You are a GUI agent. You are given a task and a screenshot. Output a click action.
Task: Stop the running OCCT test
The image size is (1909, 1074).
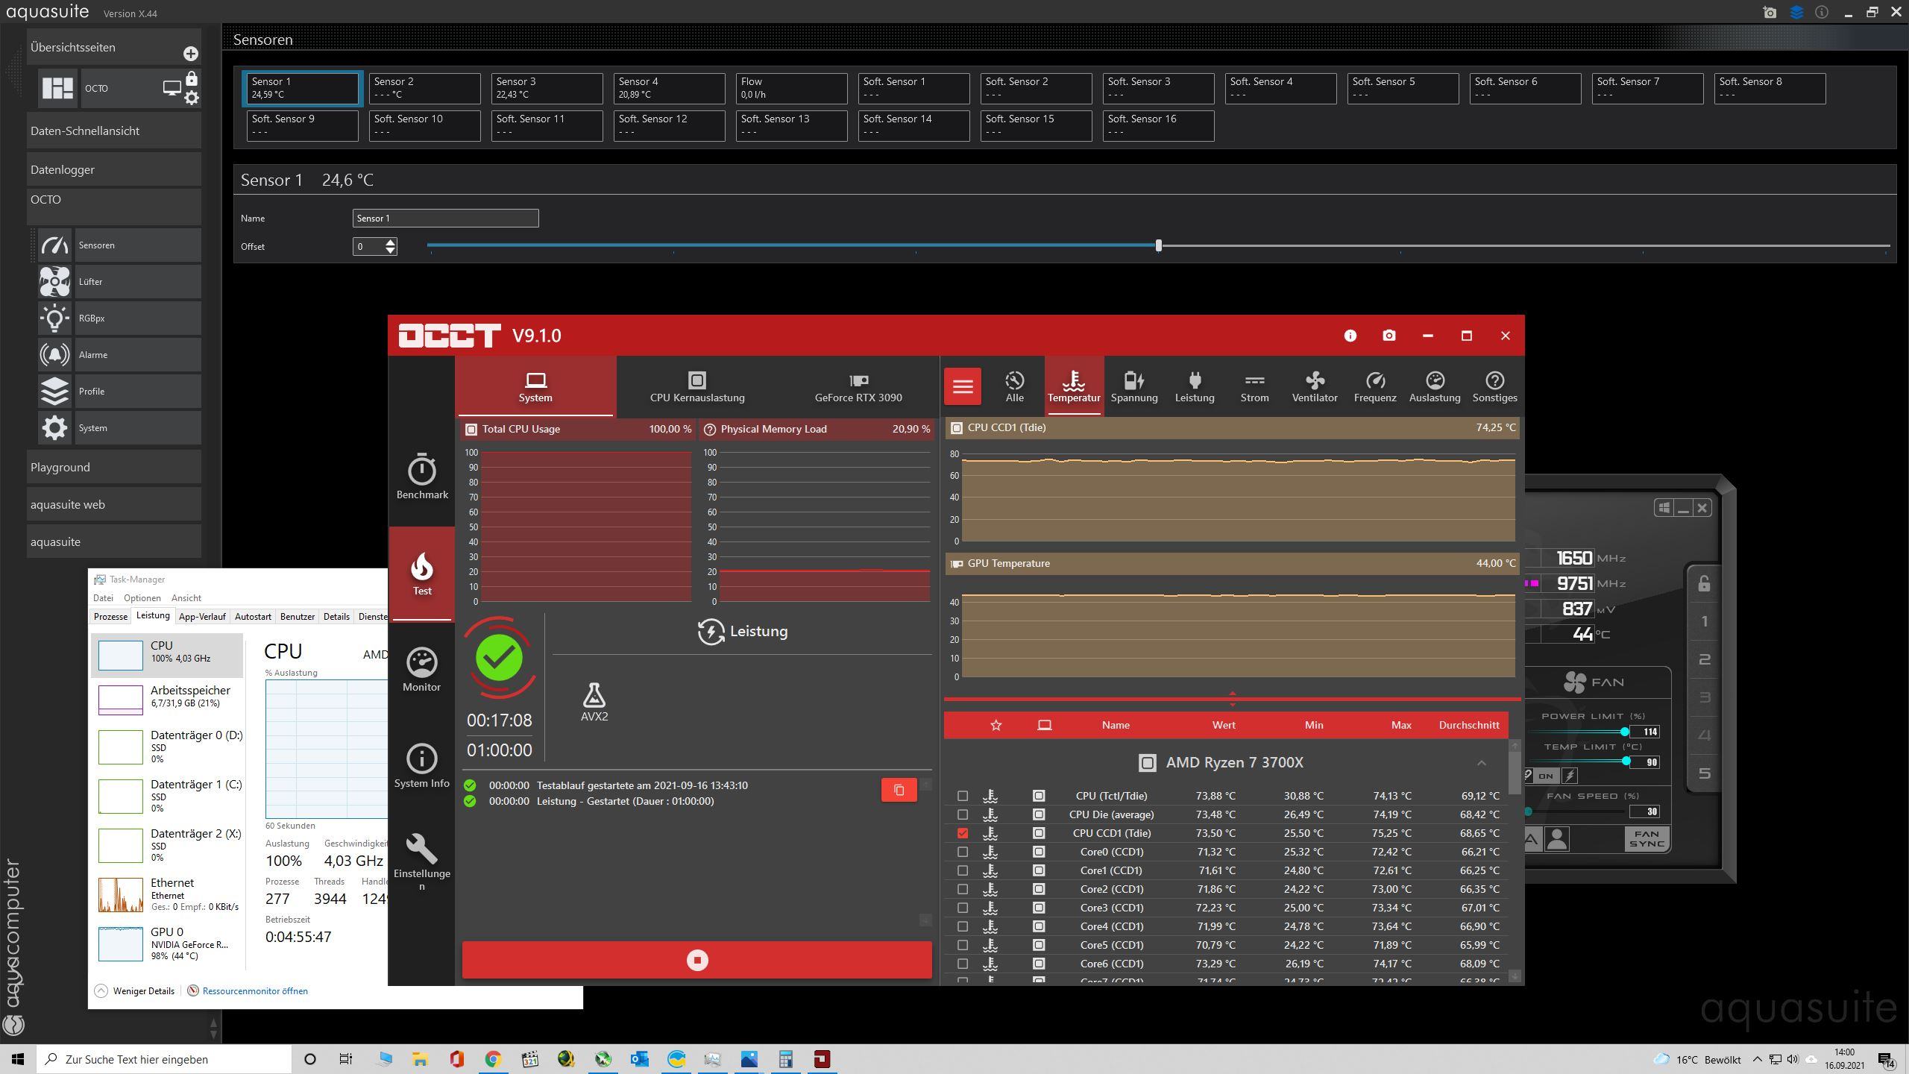(x=697, y=960)
